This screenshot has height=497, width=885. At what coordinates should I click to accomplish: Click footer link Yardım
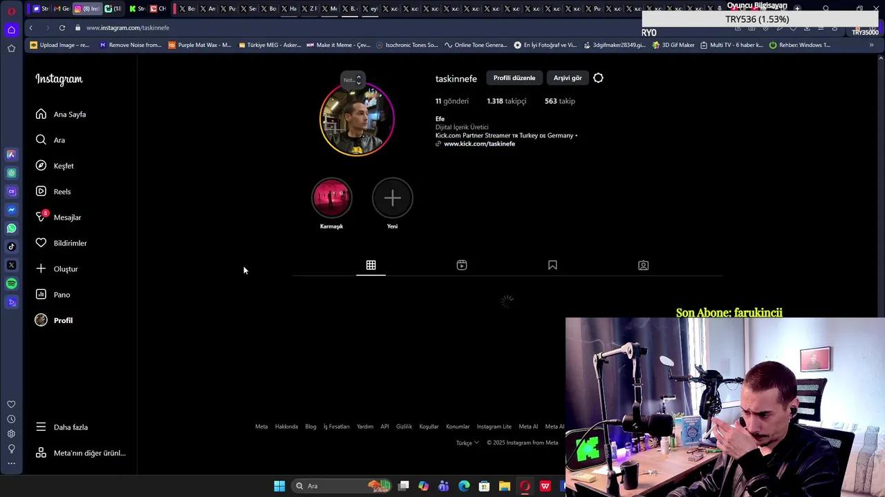coord(365,427)
